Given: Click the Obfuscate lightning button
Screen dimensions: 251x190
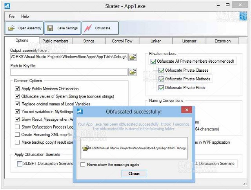Looking at the screenshot, I should pos(100,28).
